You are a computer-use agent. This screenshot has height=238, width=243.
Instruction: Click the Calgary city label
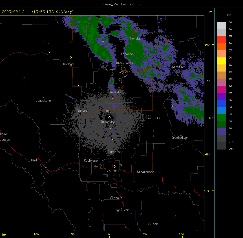point(112,170)
